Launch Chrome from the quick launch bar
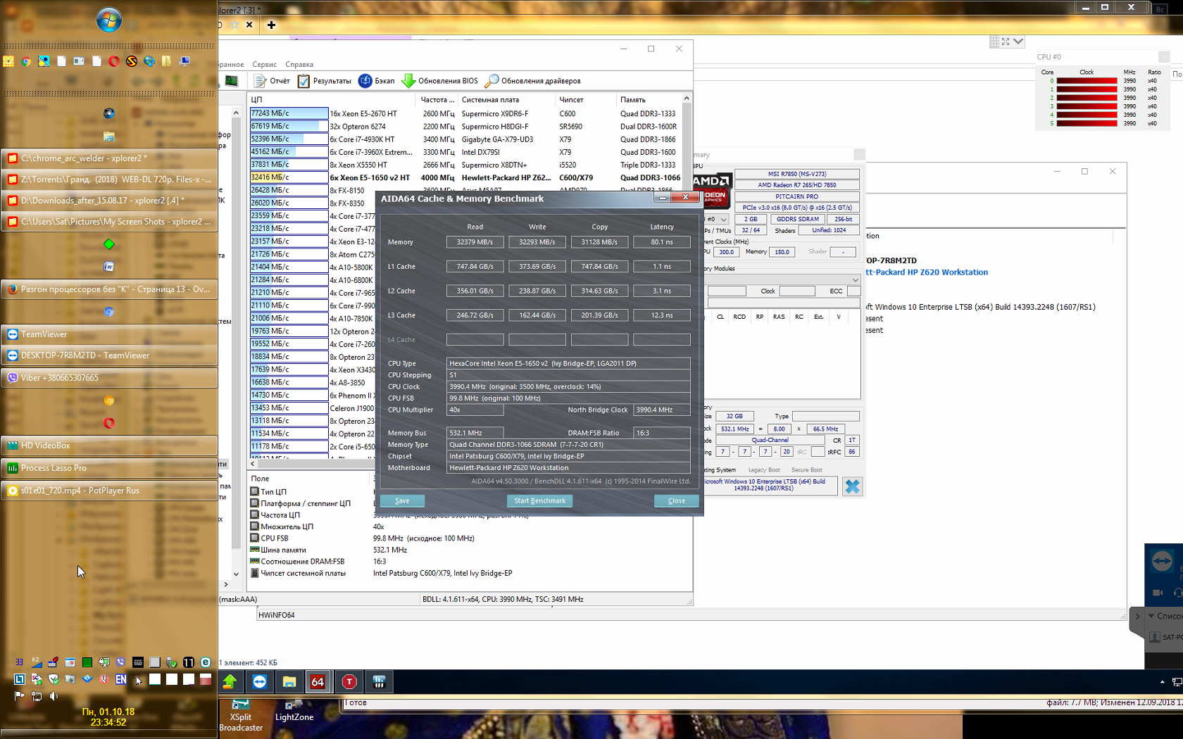 (26, 61)
